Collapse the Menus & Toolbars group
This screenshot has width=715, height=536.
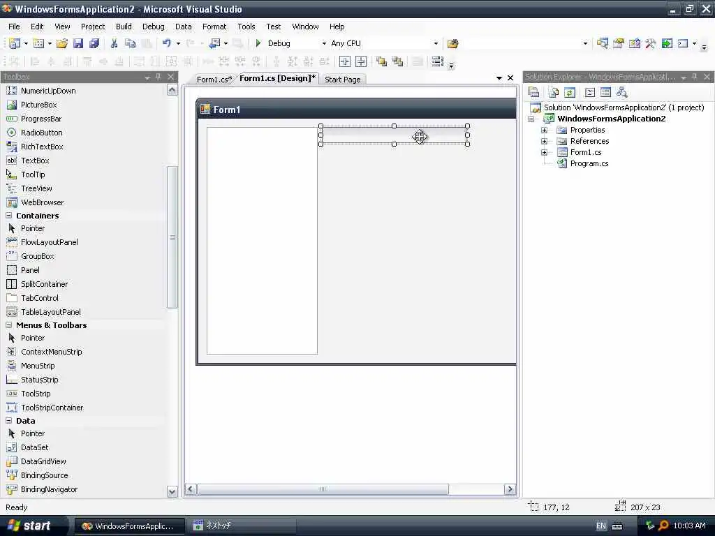point(8,325)
